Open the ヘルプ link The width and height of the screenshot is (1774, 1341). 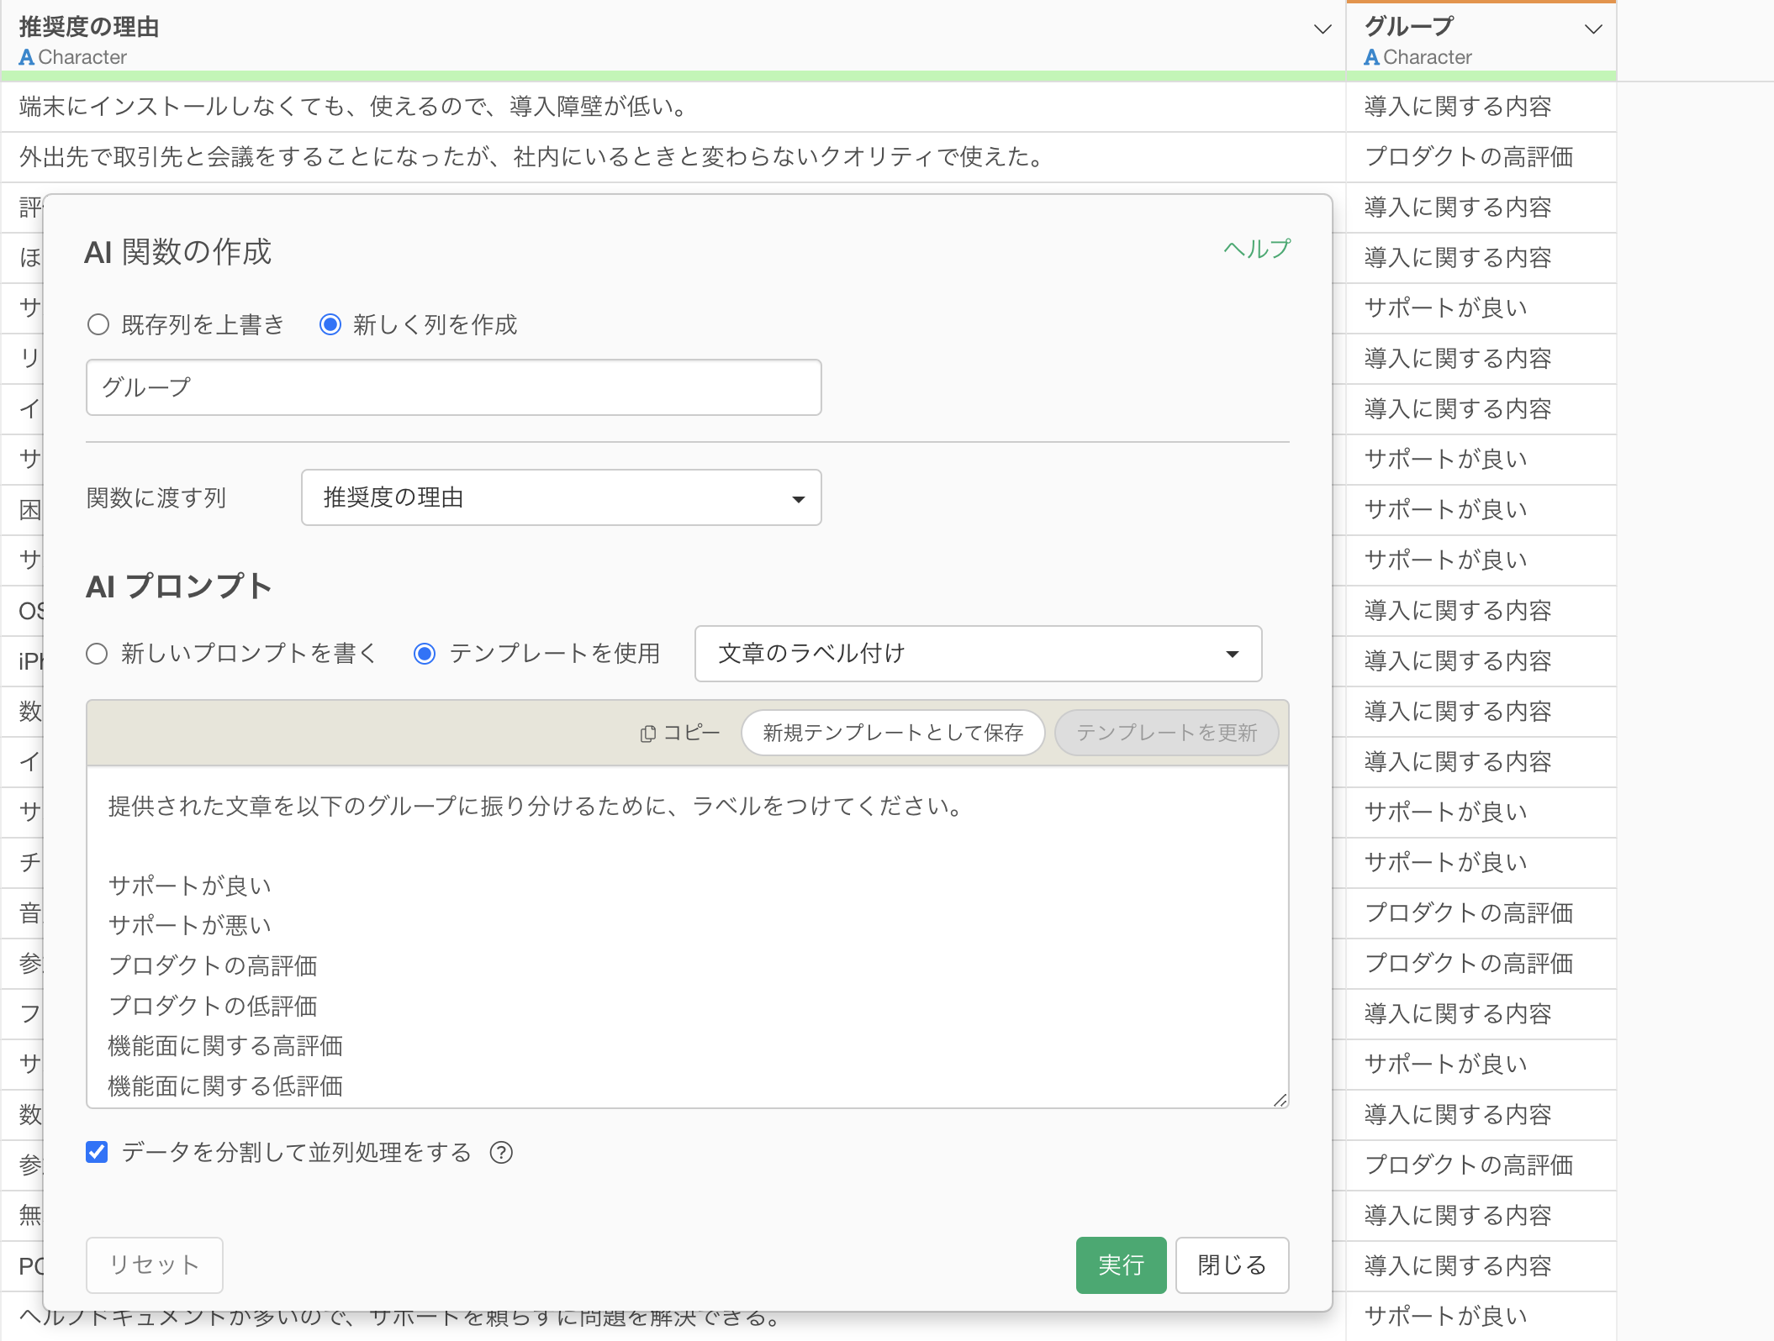pos(1256,250)
